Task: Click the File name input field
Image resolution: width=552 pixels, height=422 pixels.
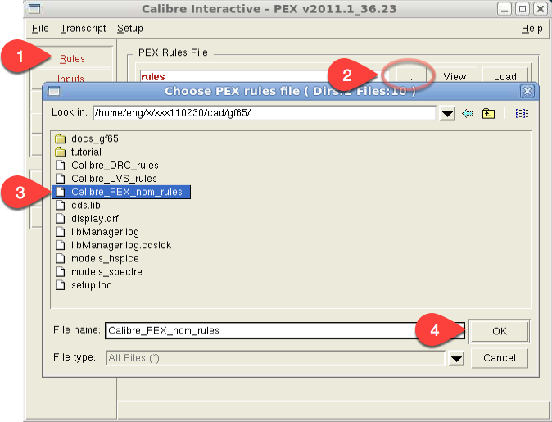Action: click(x=262, y=331)
